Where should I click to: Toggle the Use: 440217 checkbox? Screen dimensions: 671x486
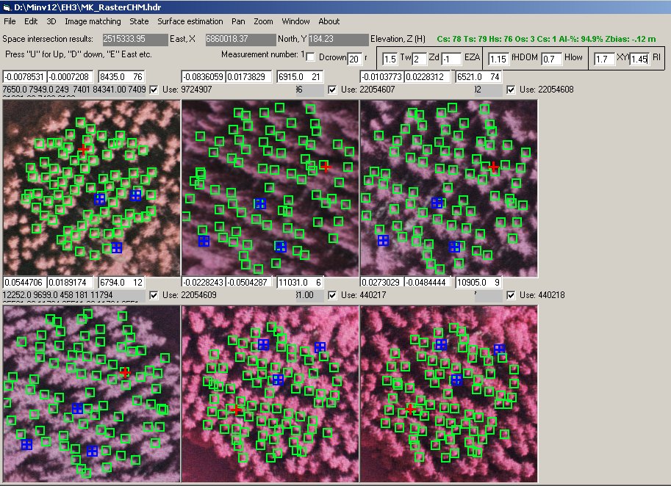pos(333,295)
